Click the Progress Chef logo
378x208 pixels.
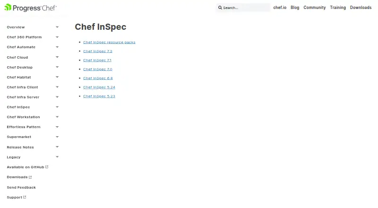pos(30,8)
